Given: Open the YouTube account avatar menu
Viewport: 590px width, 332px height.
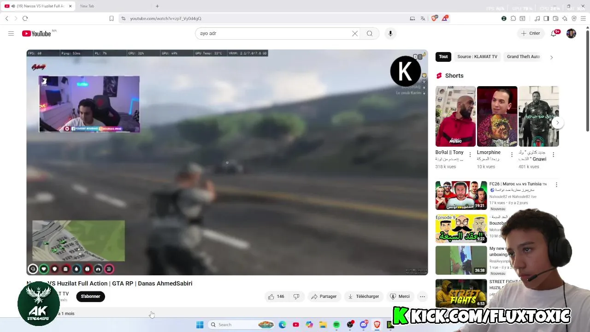Looking at the screenshot, I should tap(571, 33).
